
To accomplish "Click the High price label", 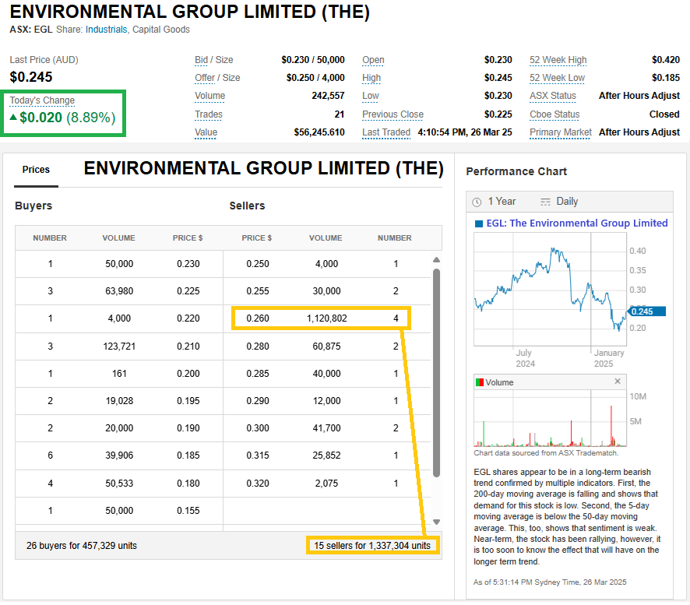I will (371, 79).
